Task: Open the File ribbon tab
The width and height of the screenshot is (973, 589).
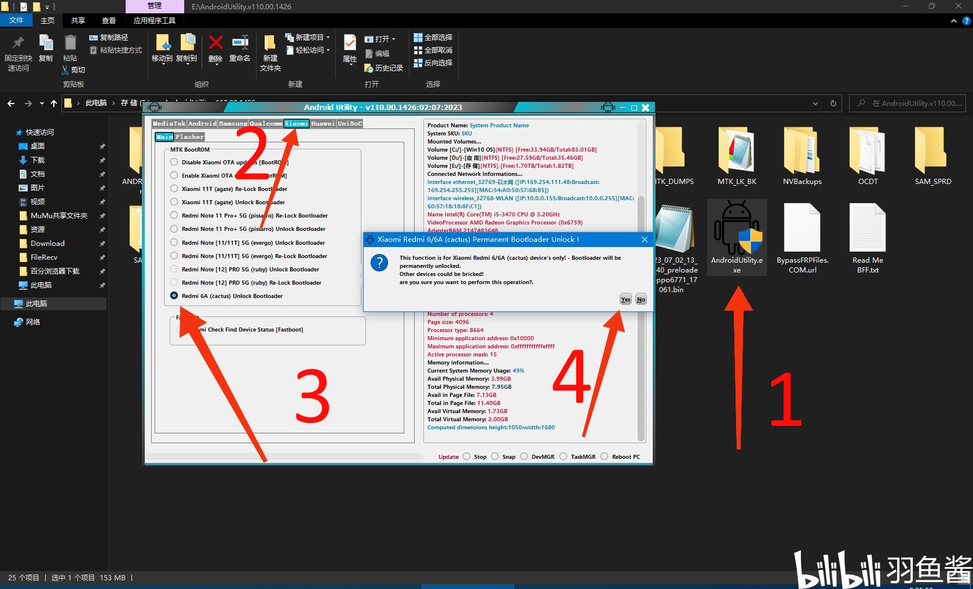Action: click(x=16, y=20)
